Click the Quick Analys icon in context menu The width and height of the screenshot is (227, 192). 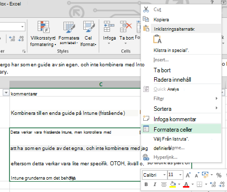[x=146, y=89]
